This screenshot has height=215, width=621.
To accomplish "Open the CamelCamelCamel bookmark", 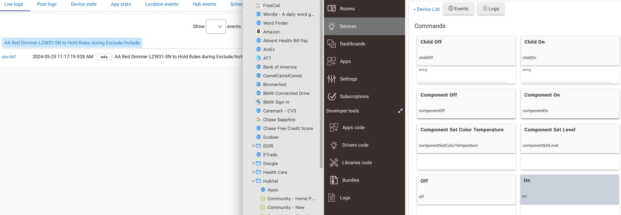I will click(x=282, y=76).
